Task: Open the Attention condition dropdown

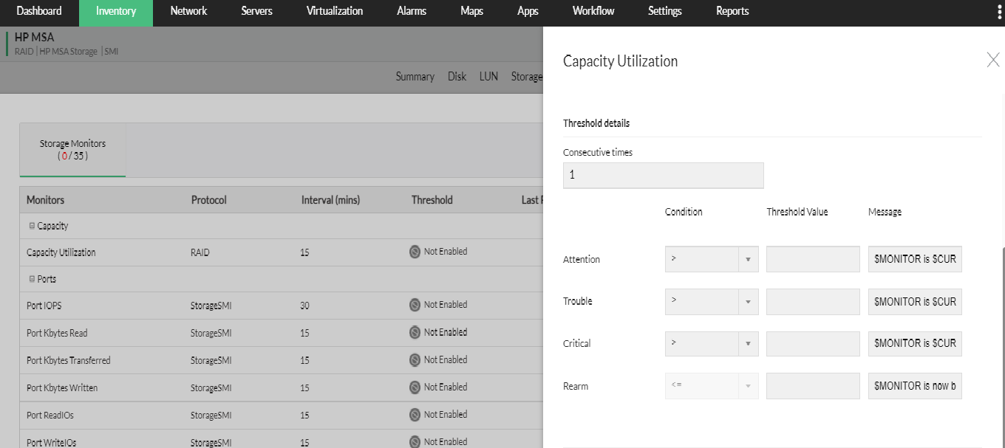Action: 749,259
